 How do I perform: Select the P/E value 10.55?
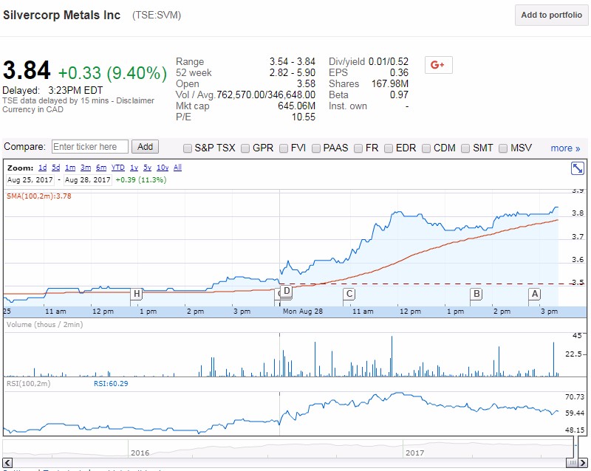point(304,117)
